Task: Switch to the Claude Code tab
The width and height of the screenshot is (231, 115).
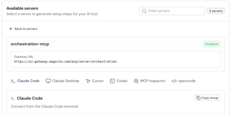Action: tap(25, 81)
